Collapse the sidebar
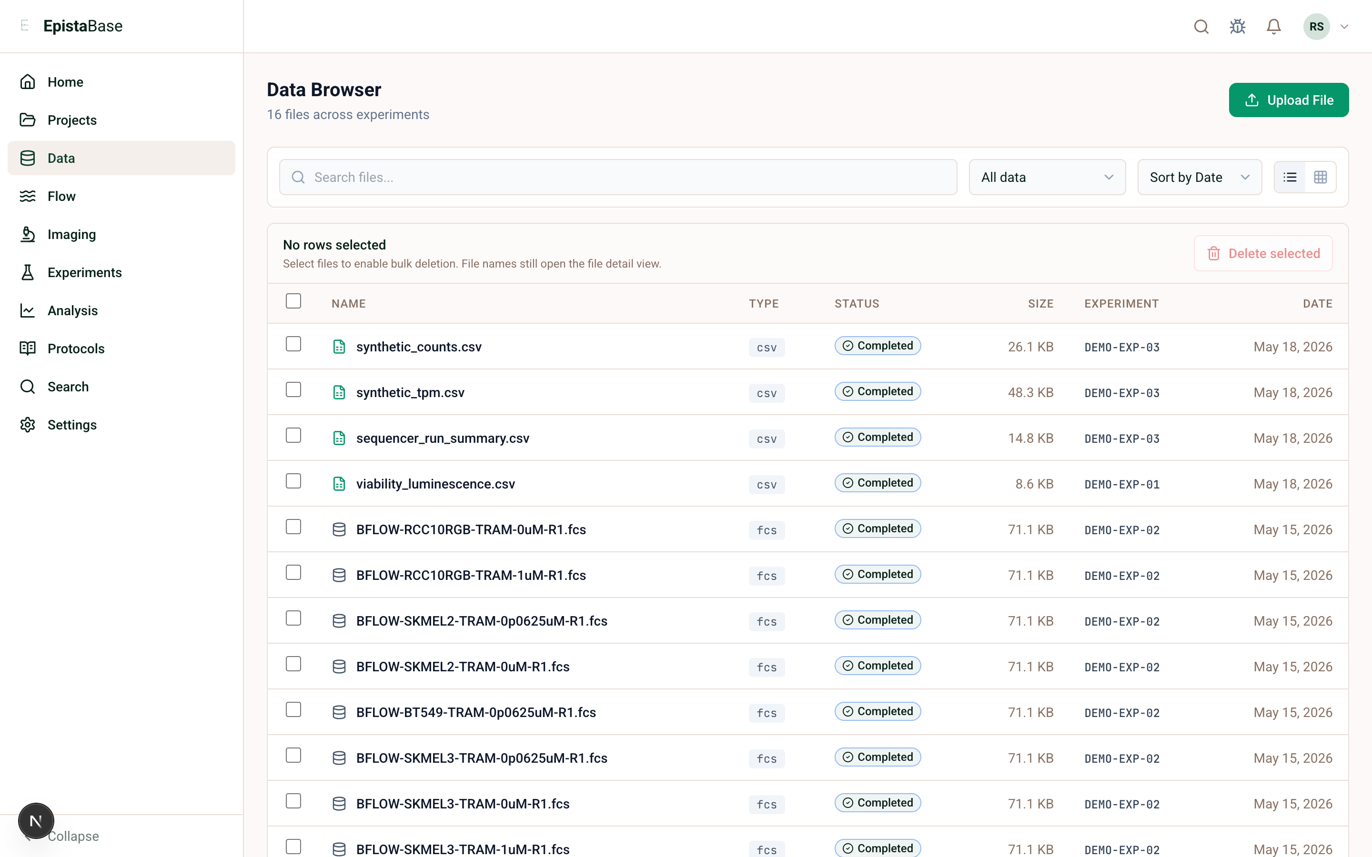Viewport: 1372px width, 857px height. tap(73, 836)
